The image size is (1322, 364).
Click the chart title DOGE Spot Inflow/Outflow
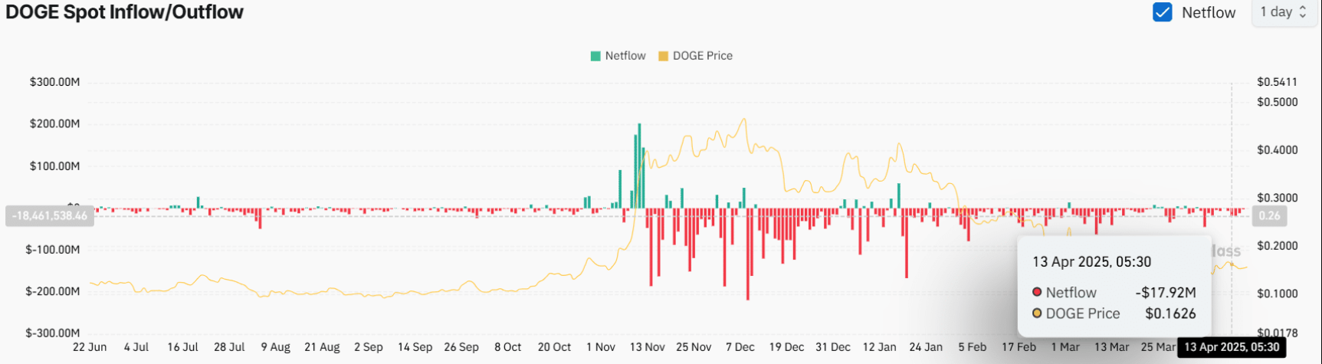click(x=125, y=12)
